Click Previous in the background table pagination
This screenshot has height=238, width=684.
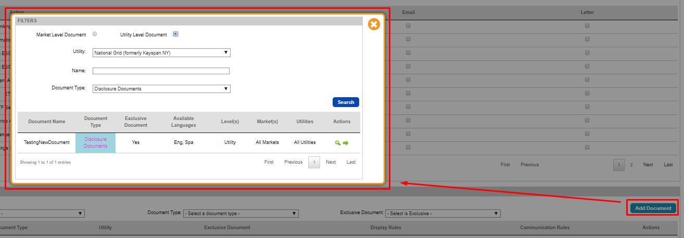[530, 165]
